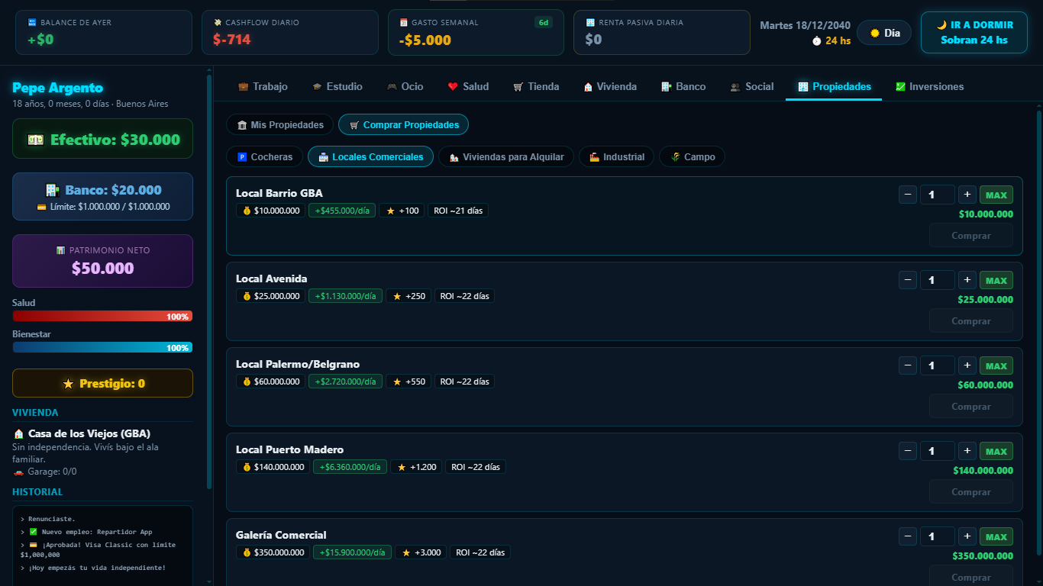Decrease quantity for Local Palermo/Belgrano
The height and width of the screenshot is (586, 1043).
click(x=908, y=365)
